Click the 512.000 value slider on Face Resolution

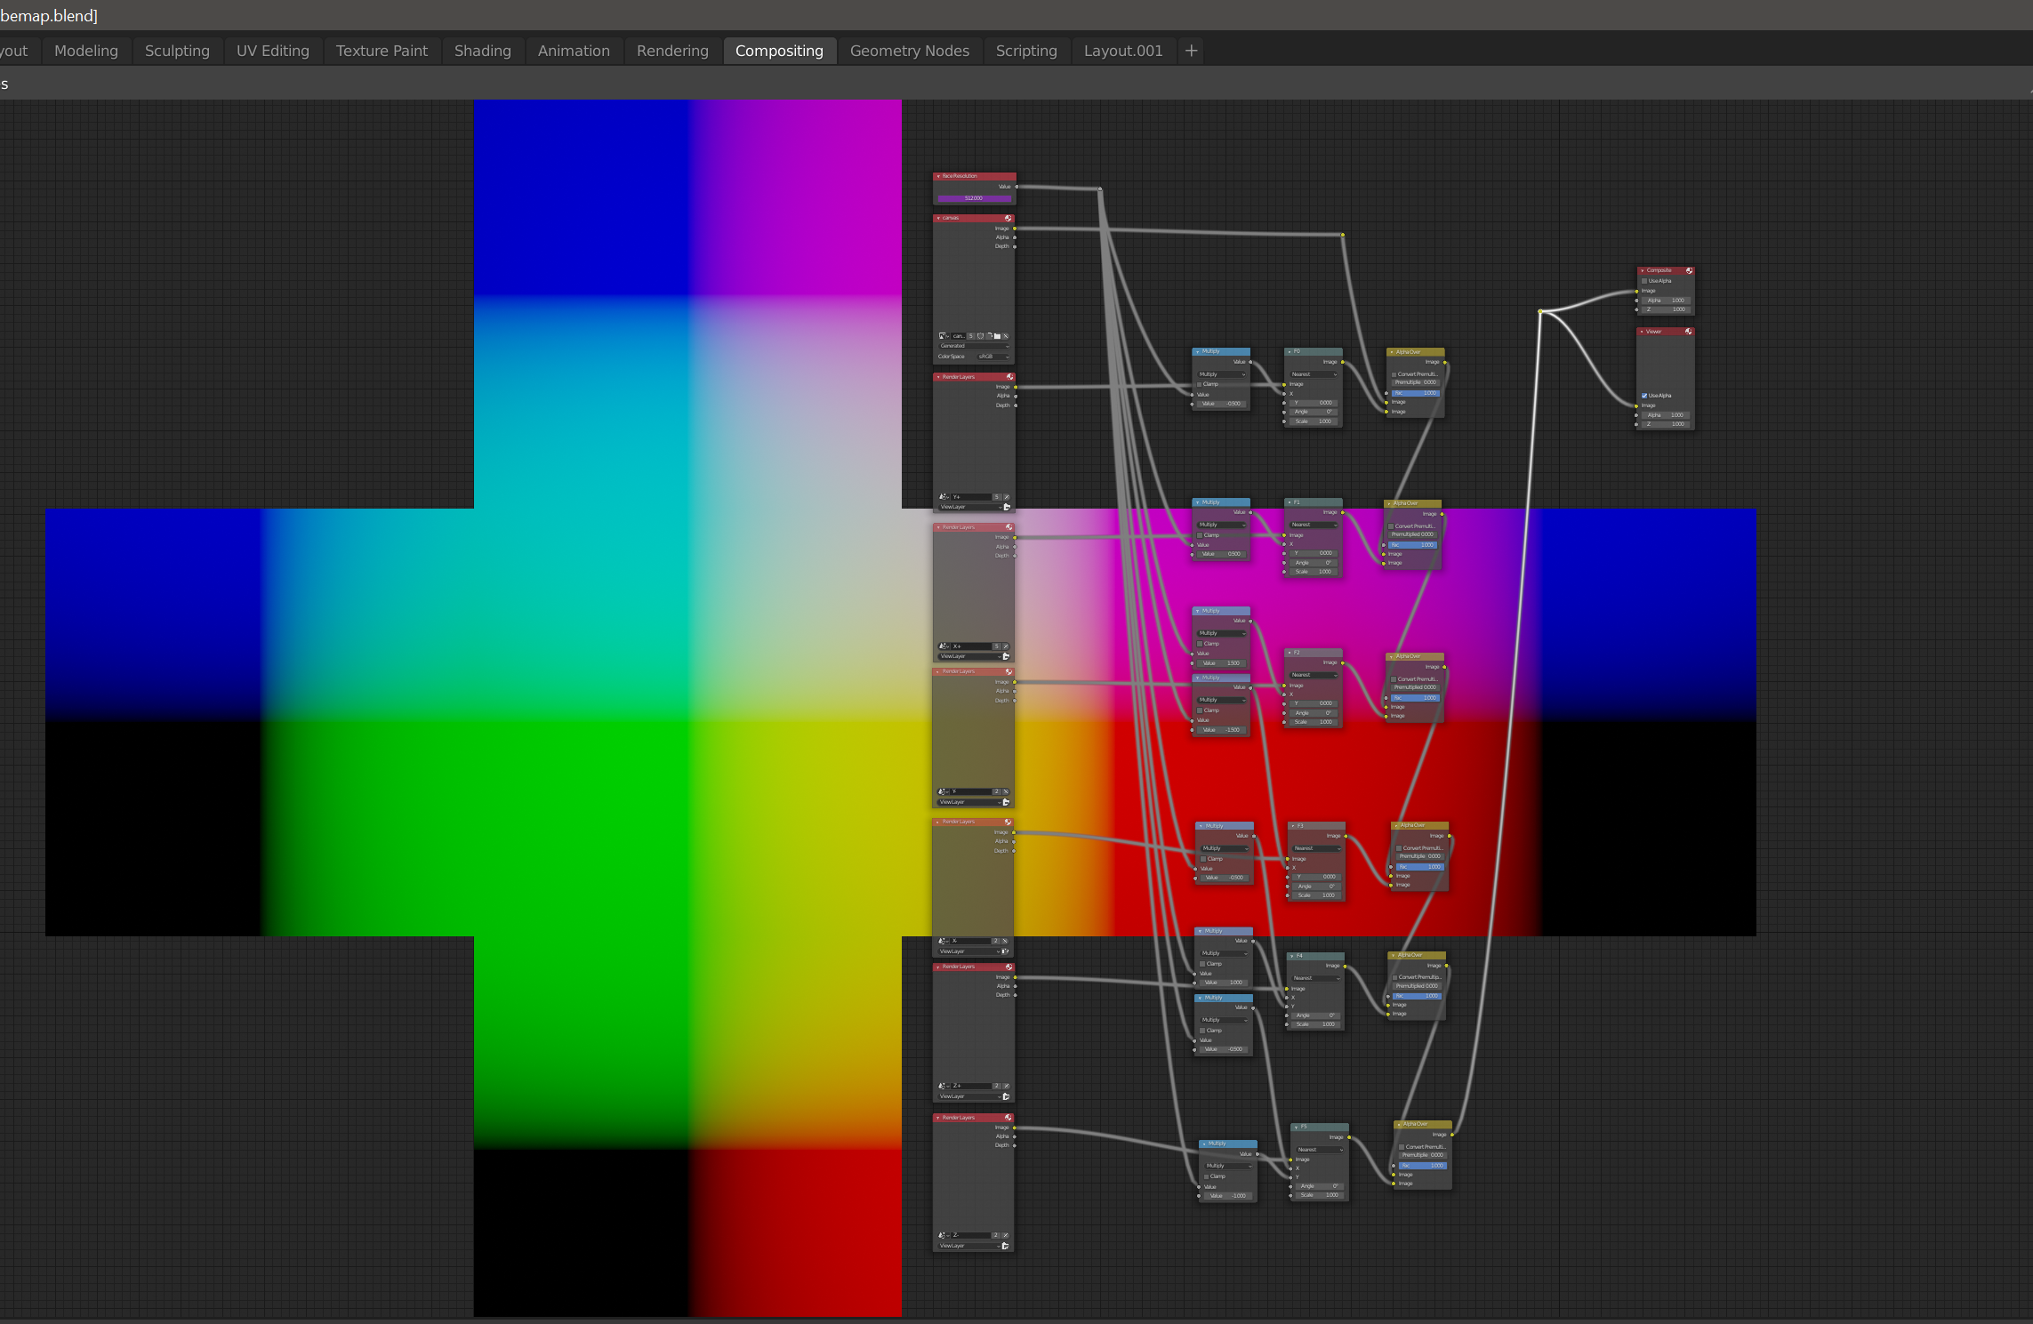coord(974,198)
